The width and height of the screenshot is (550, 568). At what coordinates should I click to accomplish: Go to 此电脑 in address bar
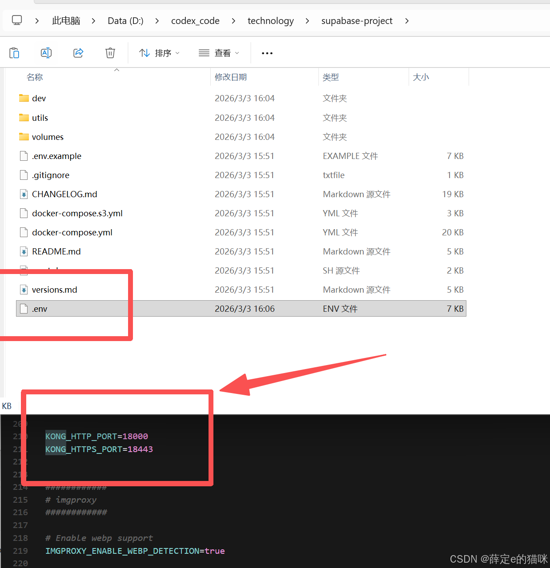(66, 21)
